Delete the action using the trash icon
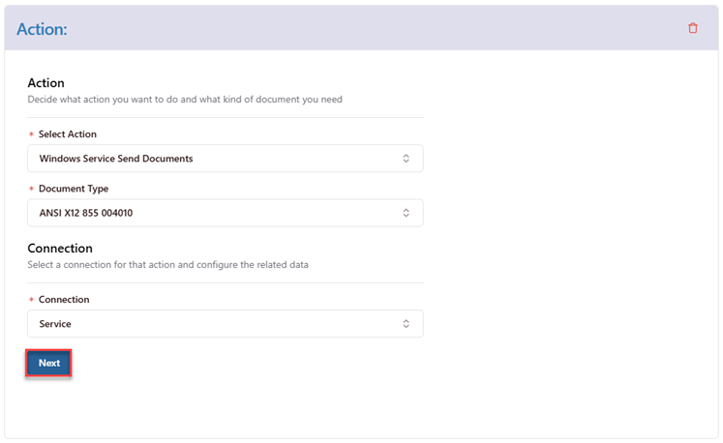This screenshot has width=723, height=443. (x=693, y=28)
